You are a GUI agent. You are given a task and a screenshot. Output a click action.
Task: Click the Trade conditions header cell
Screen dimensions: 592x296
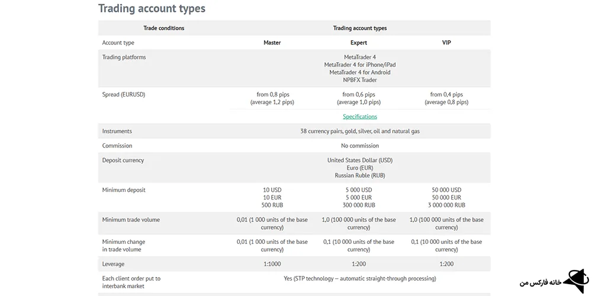pyautogui.click(x=163, y=28)
